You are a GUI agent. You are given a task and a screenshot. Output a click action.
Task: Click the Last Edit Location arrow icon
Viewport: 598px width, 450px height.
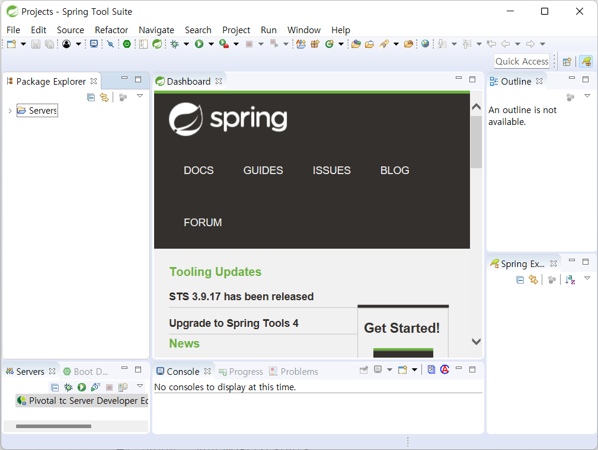click(491, 44)
